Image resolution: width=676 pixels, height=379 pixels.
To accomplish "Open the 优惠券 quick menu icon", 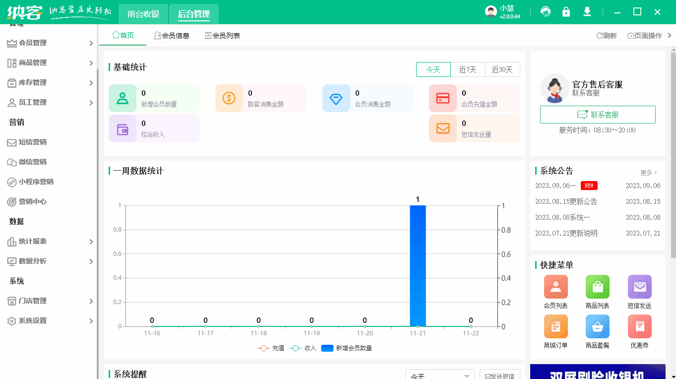I will [639, 326].
